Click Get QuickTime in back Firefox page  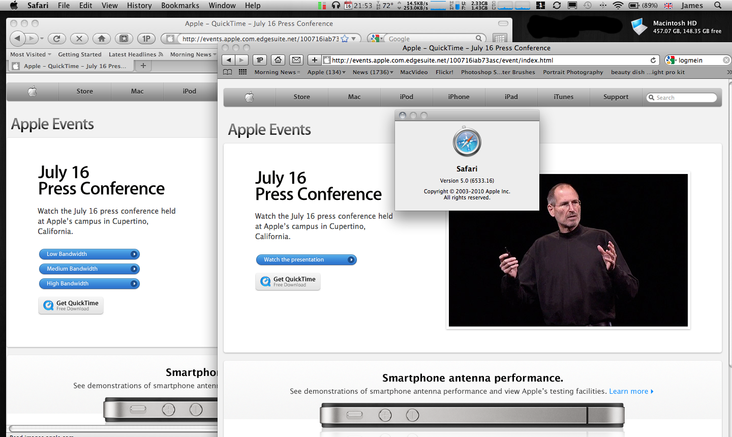(x=71, y=305)
